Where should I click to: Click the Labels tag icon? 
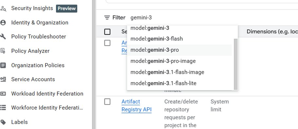tap(3, 122)
